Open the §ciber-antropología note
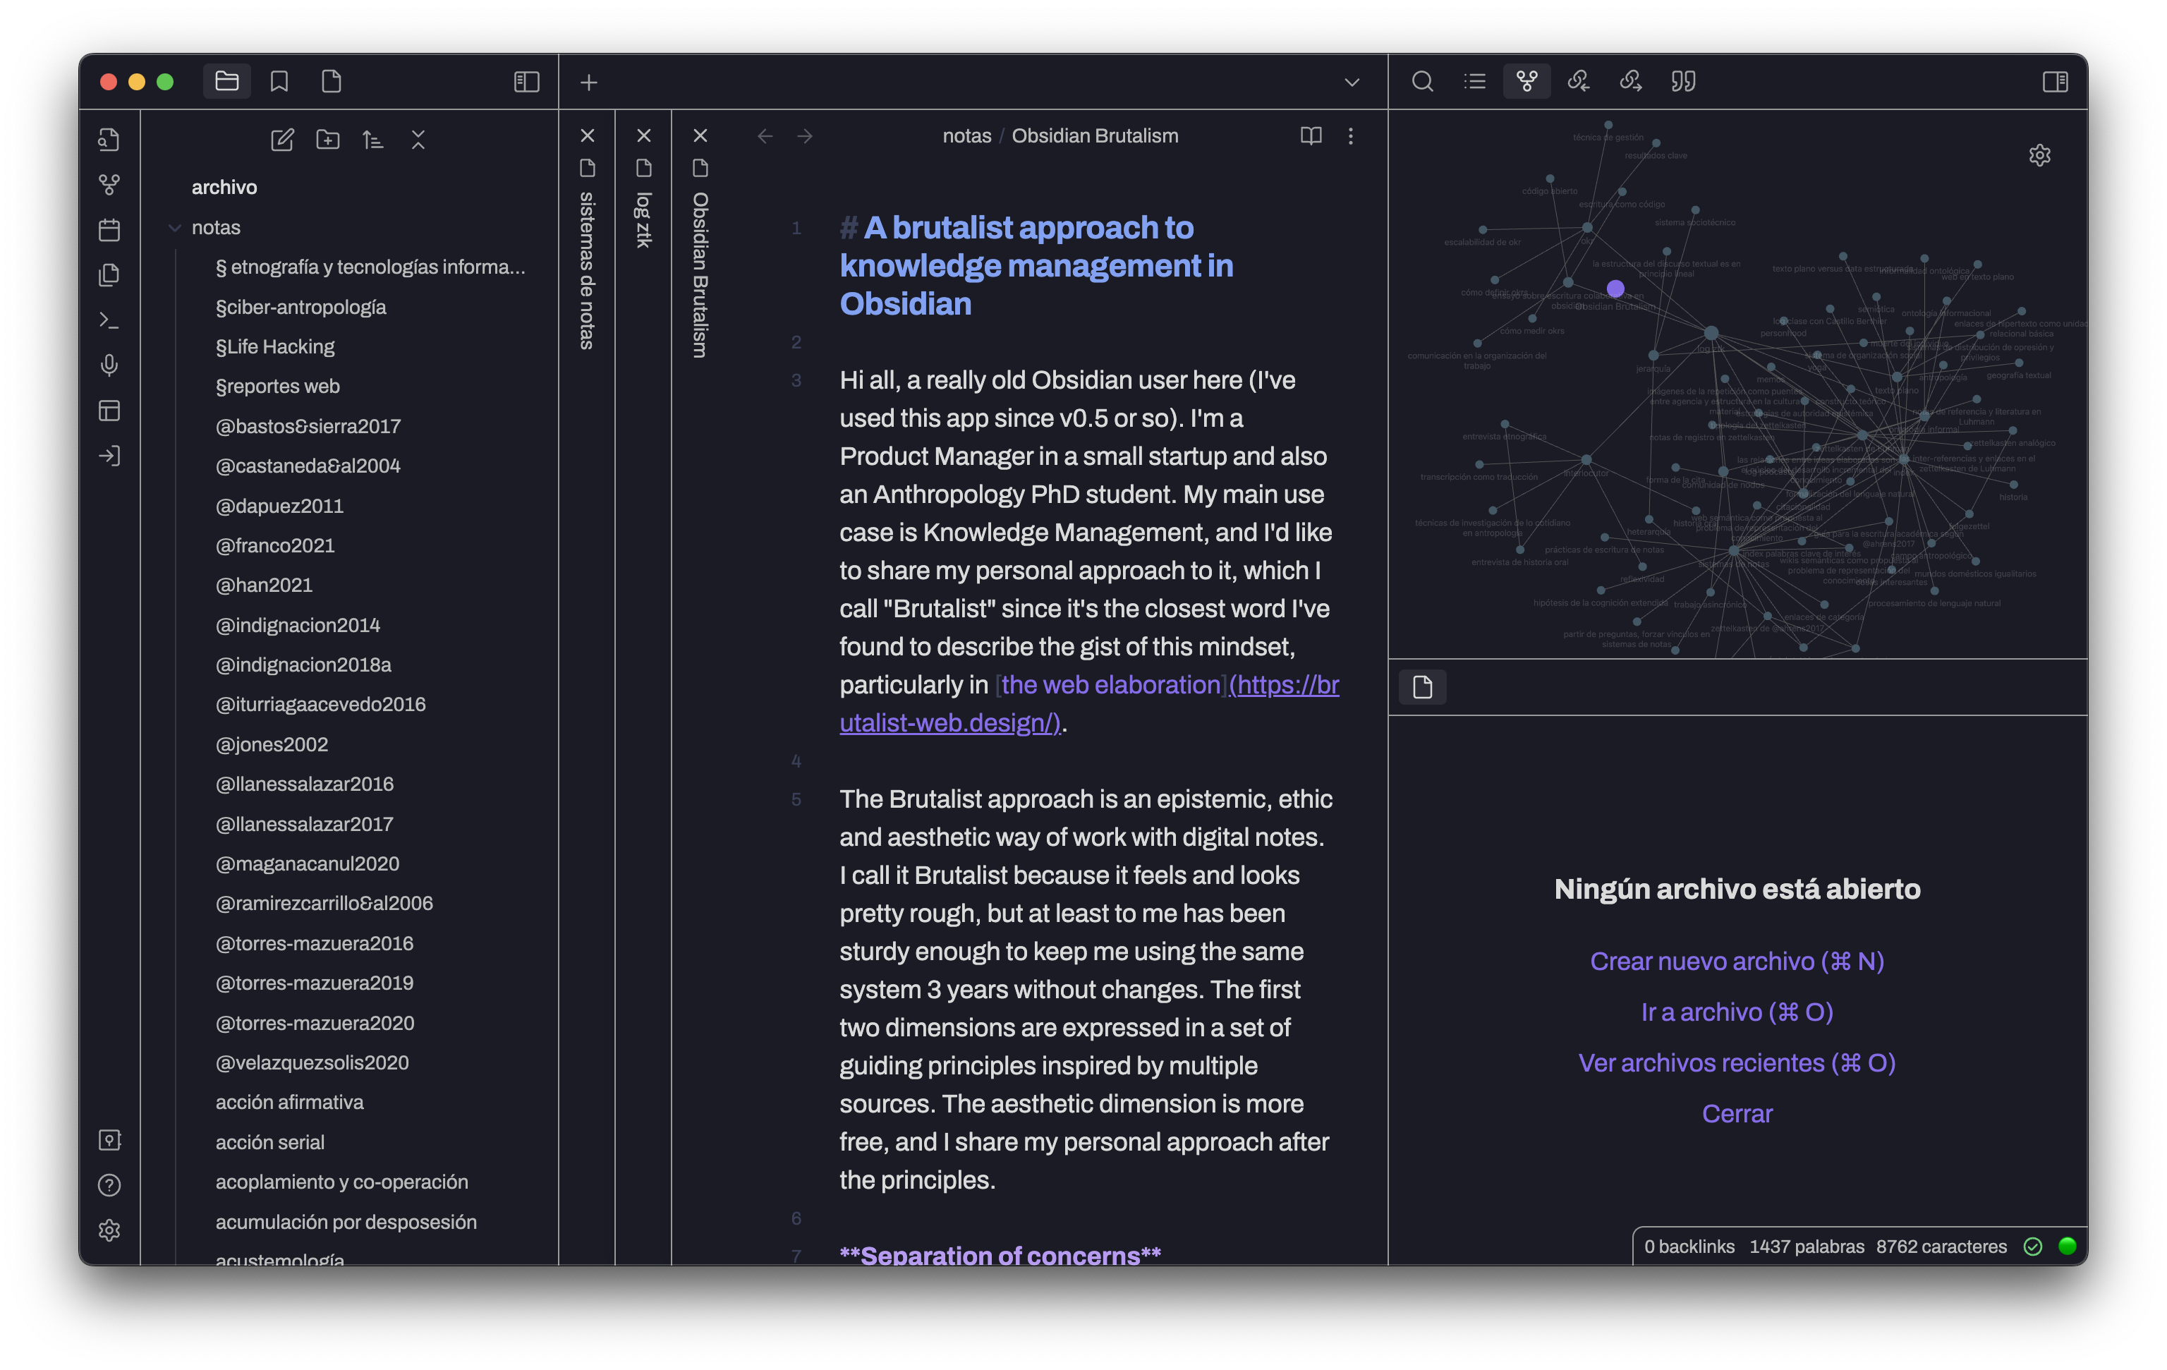The height and width of the screenshot is (1370, 2167). [301, 307]
